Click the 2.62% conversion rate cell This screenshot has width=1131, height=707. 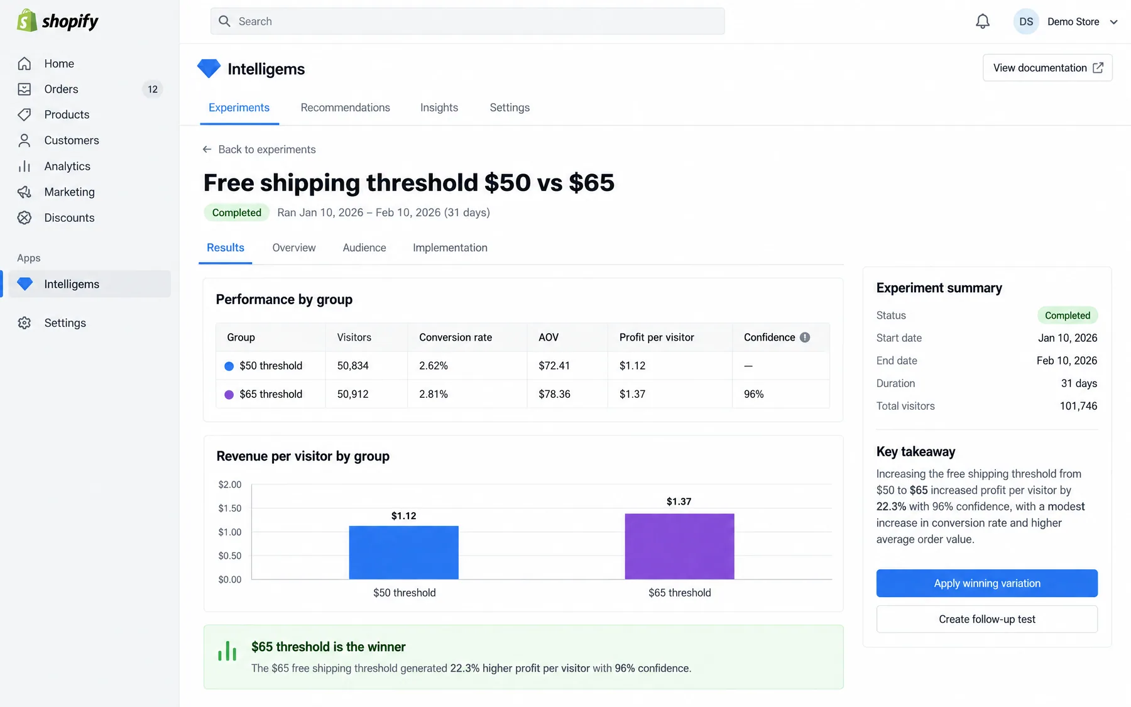pyautogui.click(x=467, y=366)
